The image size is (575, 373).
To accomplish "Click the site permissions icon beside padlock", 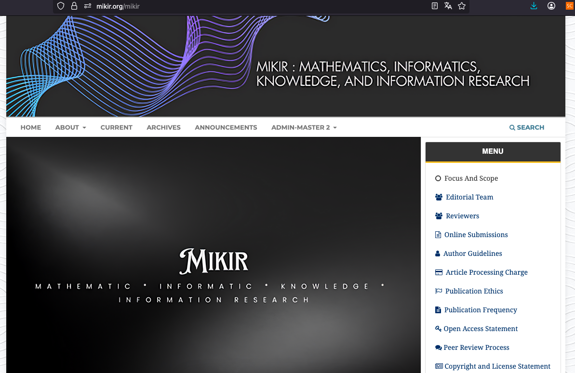I will click(x=88, y=6).
